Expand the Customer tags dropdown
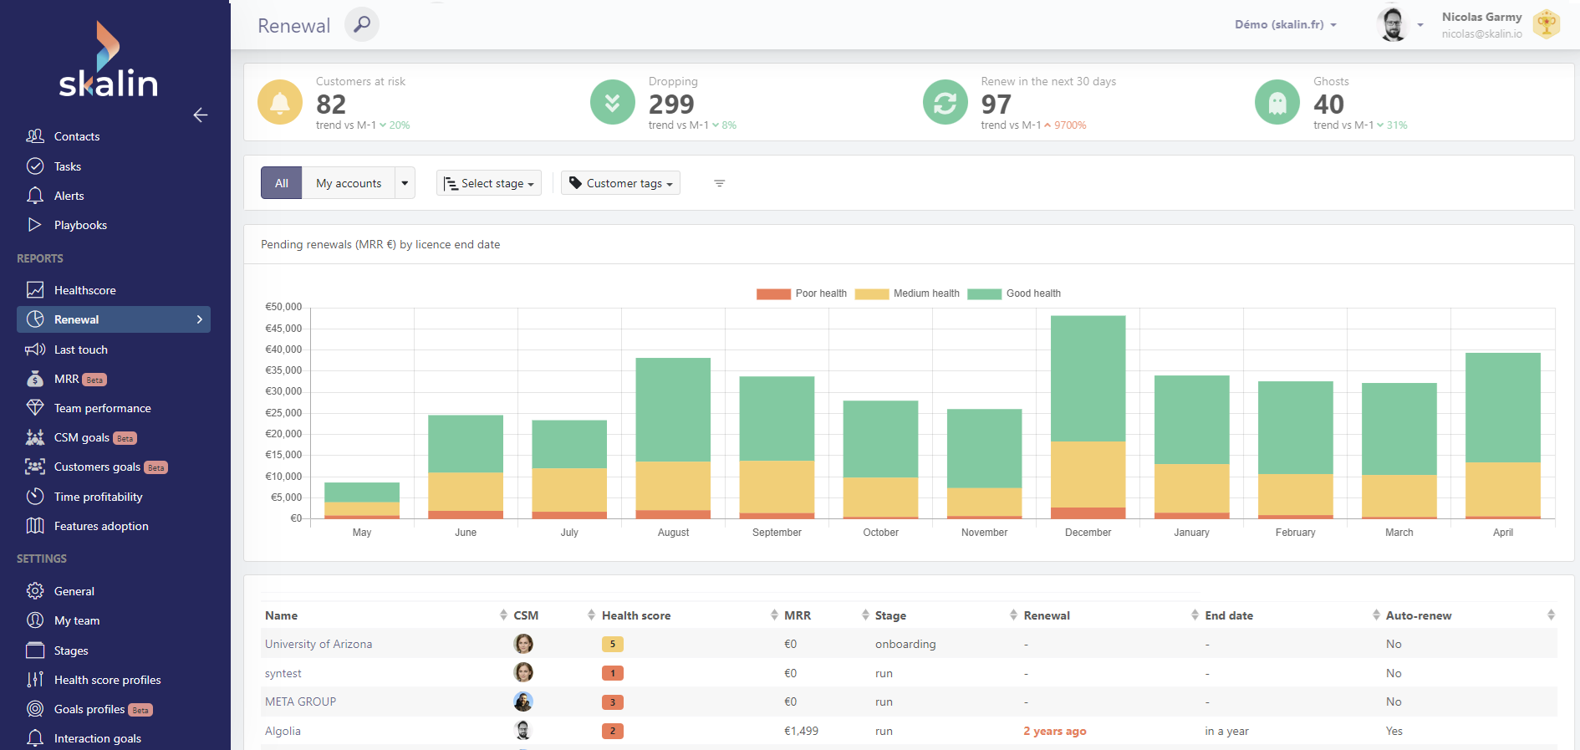 pyautogui.click(x=620, y=183)
